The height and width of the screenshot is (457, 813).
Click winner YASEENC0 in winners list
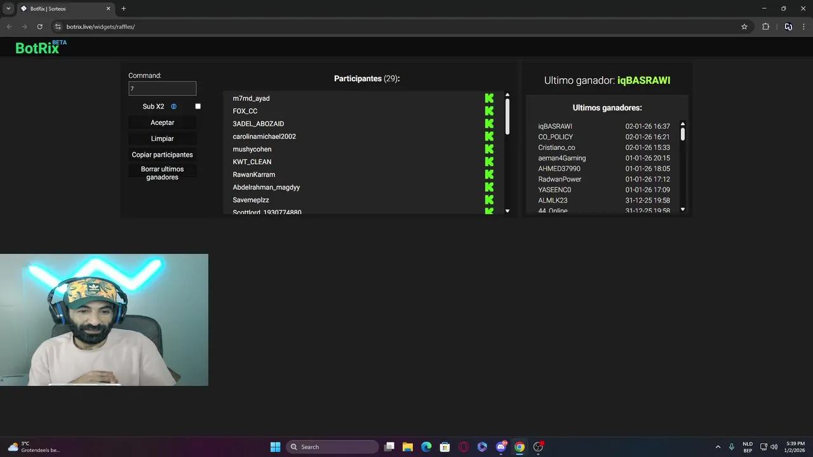click(554, 190)
